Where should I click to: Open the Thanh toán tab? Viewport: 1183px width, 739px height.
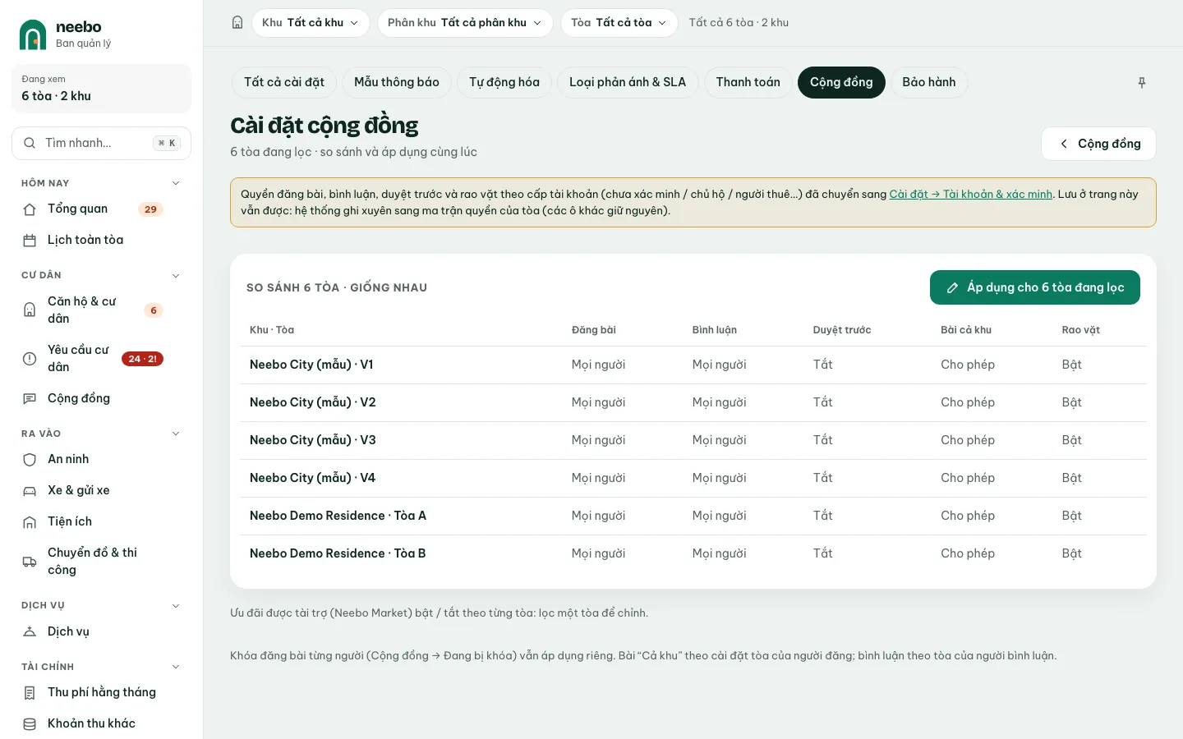pos(748,82)
